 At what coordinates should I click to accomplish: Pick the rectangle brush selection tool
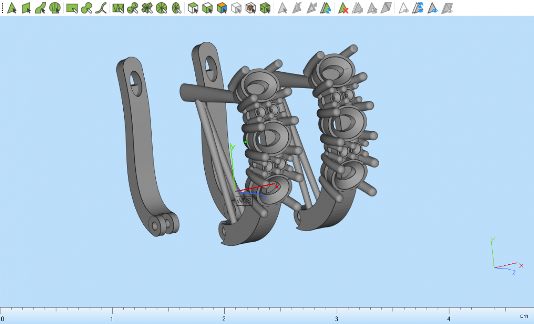click(72, 8)
